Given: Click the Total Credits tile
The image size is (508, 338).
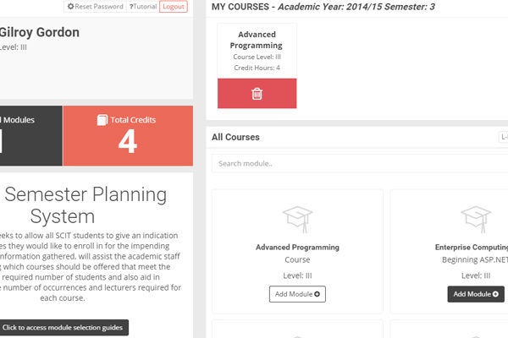Looking at the screenshot, I should pos(128,136).
